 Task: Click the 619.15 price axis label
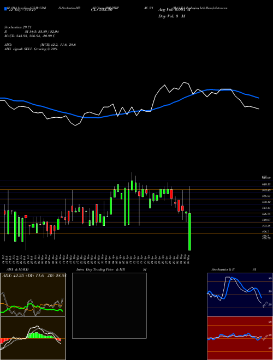click(266, 184)
